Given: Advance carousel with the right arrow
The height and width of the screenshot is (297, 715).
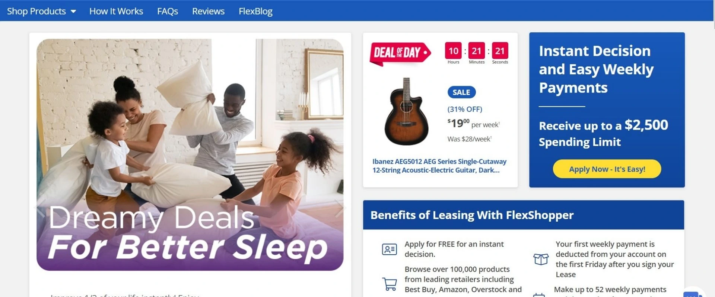Looking at the screenshot, I should click(x=339, y=208).
